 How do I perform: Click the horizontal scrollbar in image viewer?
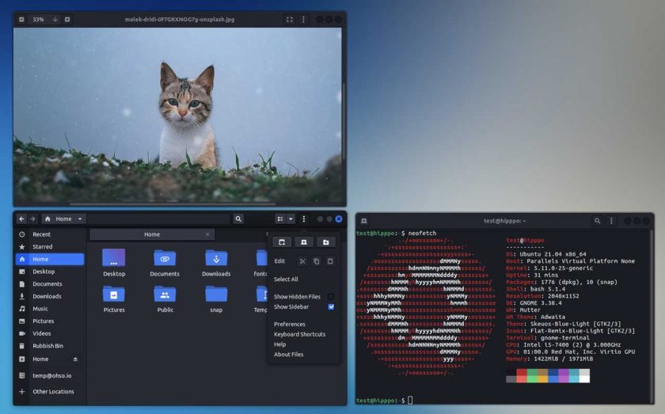click(173, 204)
